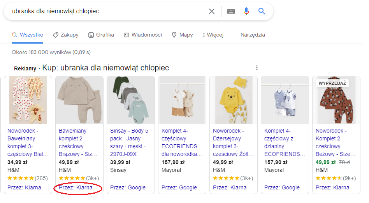Click Przez: Google under z dzianiny item

(282, 187)
